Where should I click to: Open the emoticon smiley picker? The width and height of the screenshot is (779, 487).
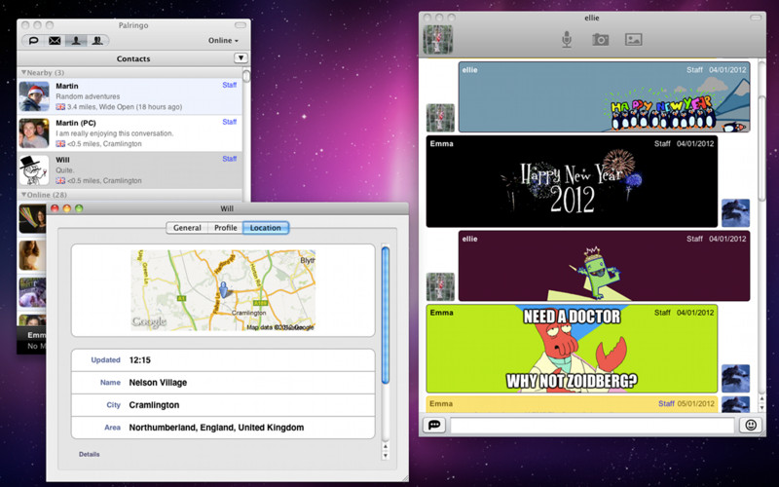click(751, 425)
